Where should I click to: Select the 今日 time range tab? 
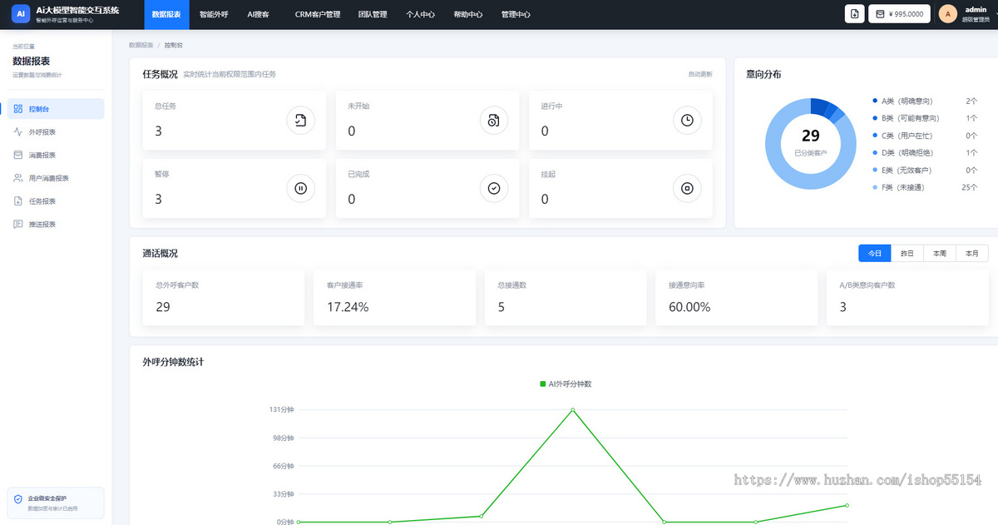coord(875,253)
